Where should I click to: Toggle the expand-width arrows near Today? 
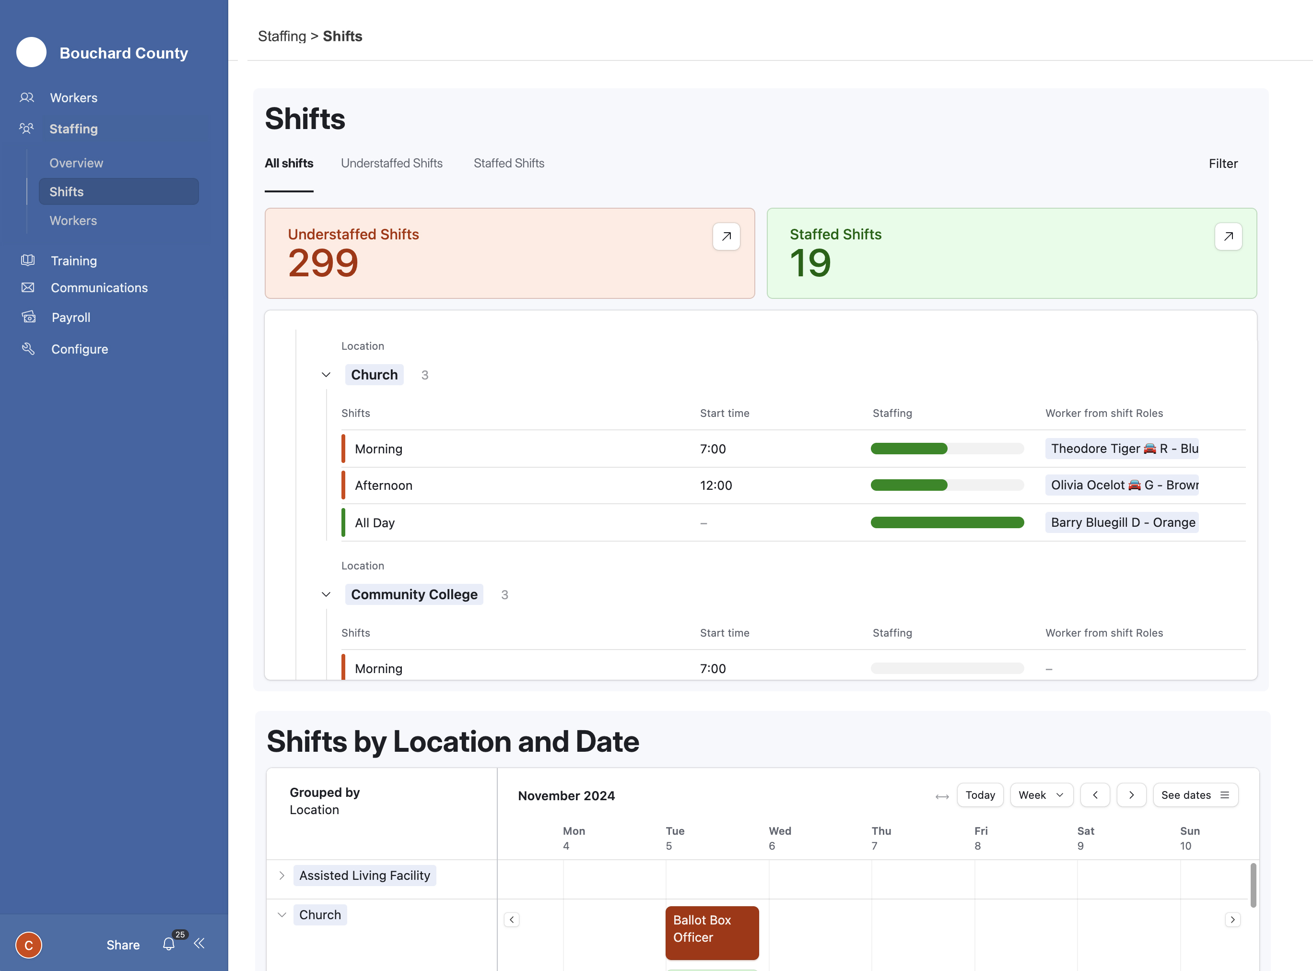(x=942, y=794)
